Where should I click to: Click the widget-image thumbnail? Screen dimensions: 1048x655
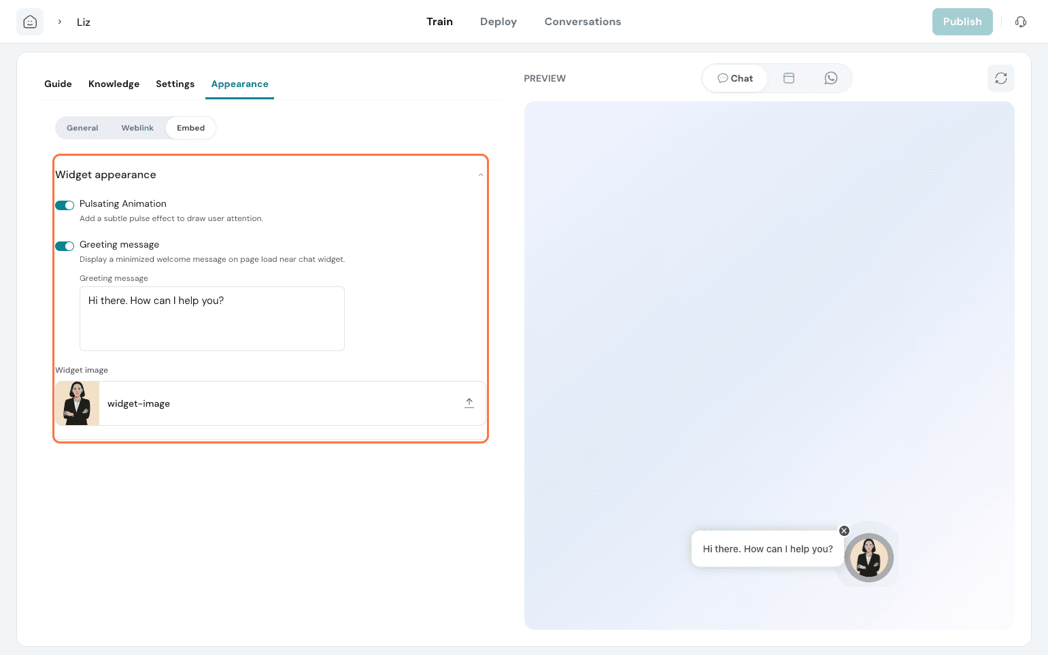pos(78,403)
